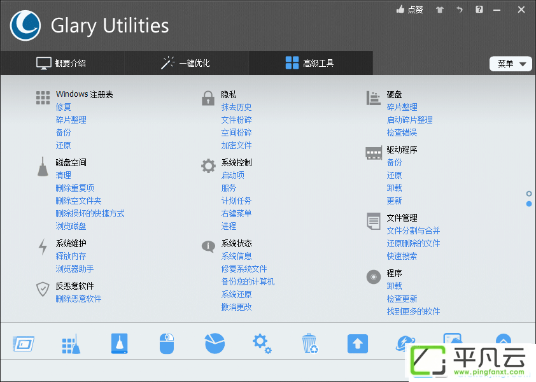The width and height of the screenshot is (536, 382).
Task: Open 撤消更改 link
Action: click(237, 307)
